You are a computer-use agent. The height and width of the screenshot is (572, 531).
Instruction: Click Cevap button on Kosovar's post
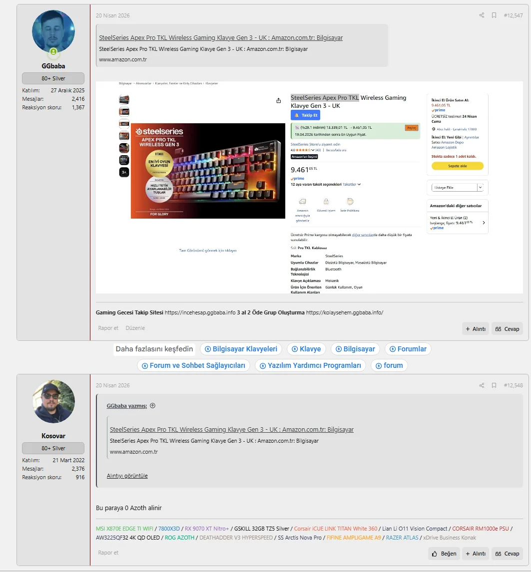point(507,554)
